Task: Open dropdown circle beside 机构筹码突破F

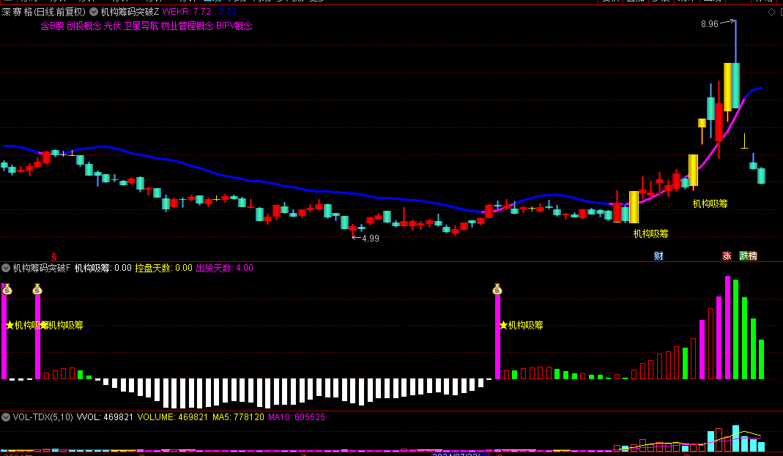Action: [x=5, y=268]
